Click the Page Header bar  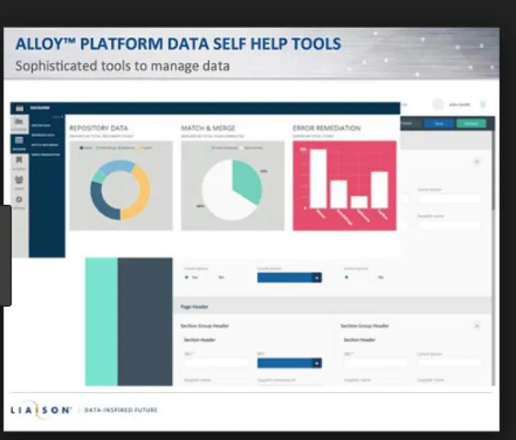click(x=332, y=307)
